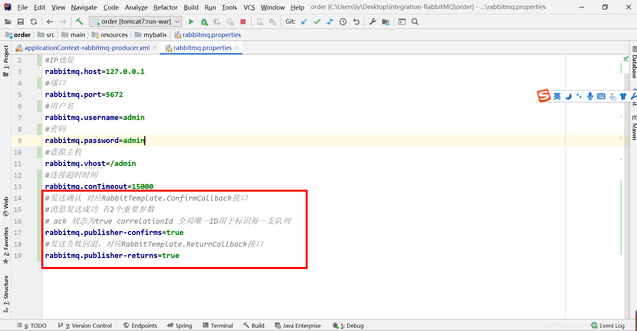The width and height of the screenshot is (637, 331).
Task: Open the Tools menu
Action: point(229,7)
